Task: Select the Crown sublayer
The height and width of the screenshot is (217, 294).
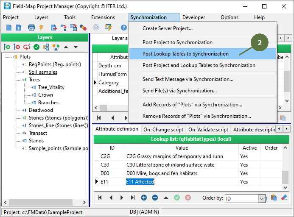Action: (45, 95)
